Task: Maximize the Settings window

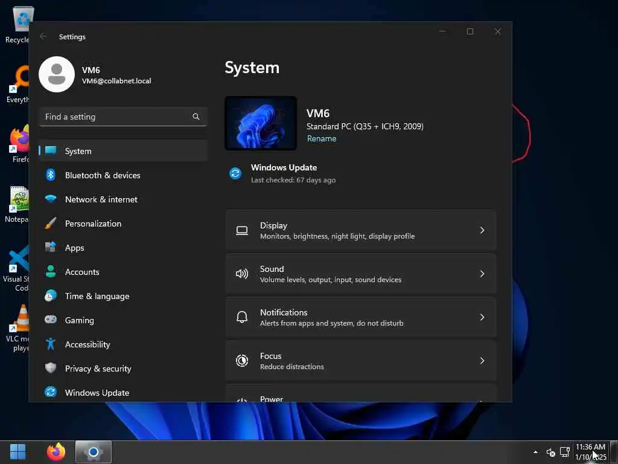Action: coord(470,31)
